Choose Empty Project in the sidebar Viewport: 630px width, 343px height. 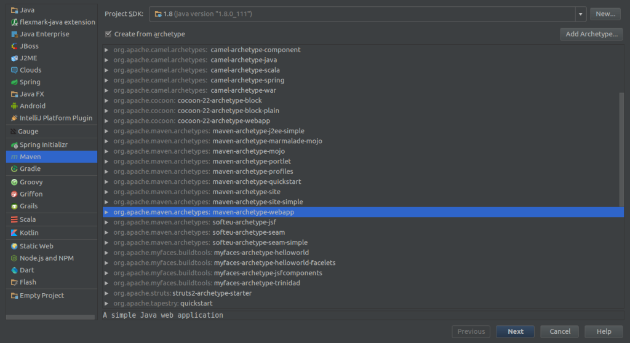tap(41, 295)
